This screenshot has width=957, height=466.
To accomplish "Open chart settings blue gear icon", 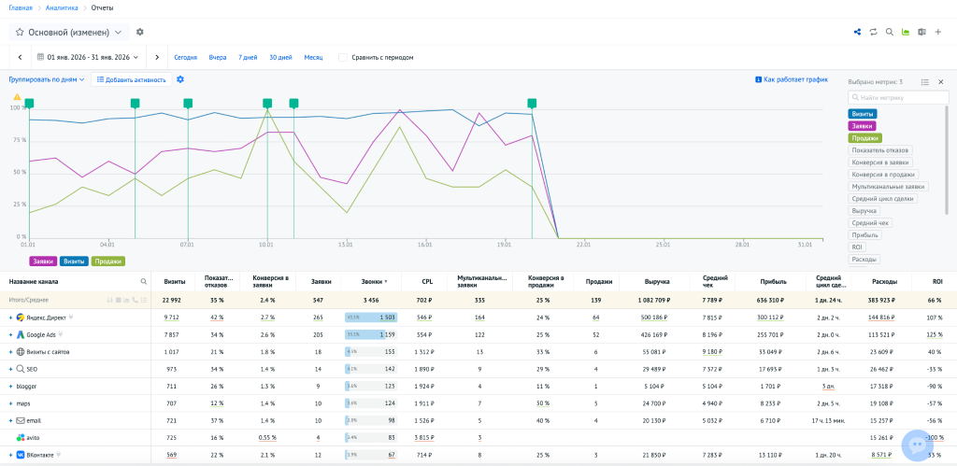I will pyautogui.click(x=180, y=79).
